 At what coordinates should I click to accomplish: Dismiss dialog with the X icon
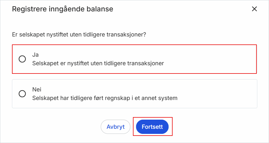[x=254, y=9]
